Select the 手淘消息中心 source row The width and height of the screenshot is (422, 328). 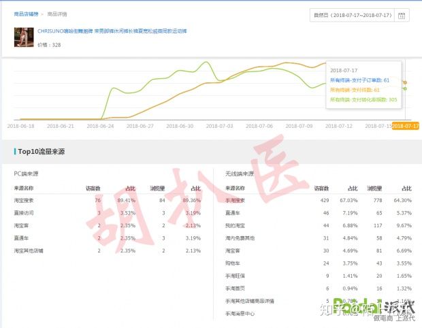coord(319,314)
